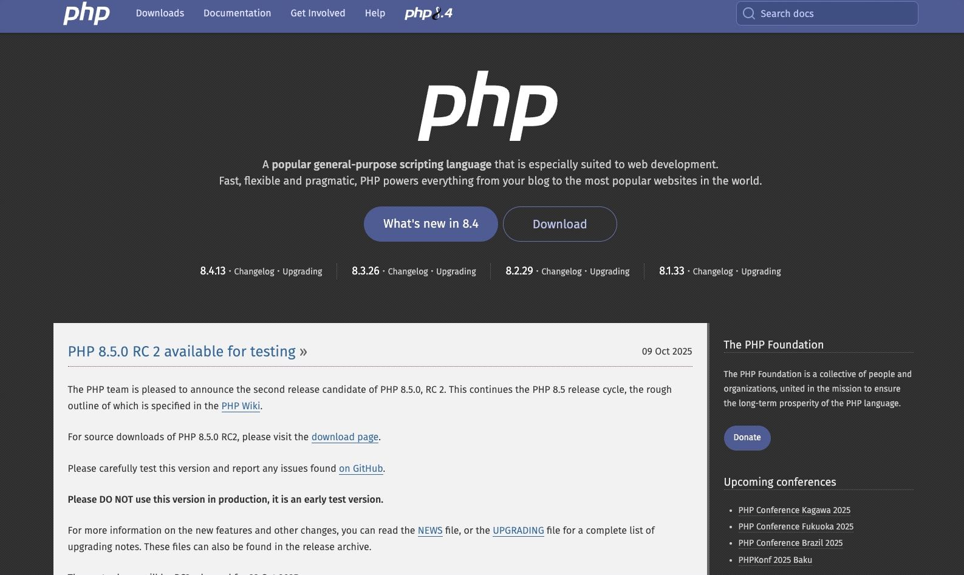The width and height of the screenshot is (964, 575).
Task: Open the 8.1.33 version link
Action: coord(671,271)
